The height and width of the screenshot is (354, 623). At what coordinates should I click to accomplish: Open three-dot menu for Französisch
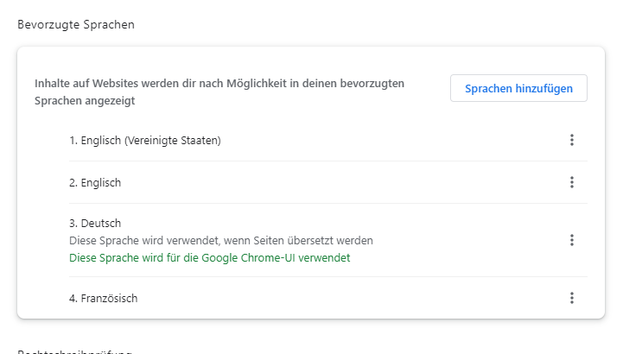572,298
